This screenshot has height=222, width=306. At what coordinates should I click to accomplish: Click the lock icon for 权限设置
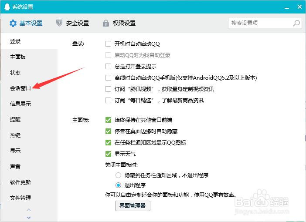coord(106,23)
